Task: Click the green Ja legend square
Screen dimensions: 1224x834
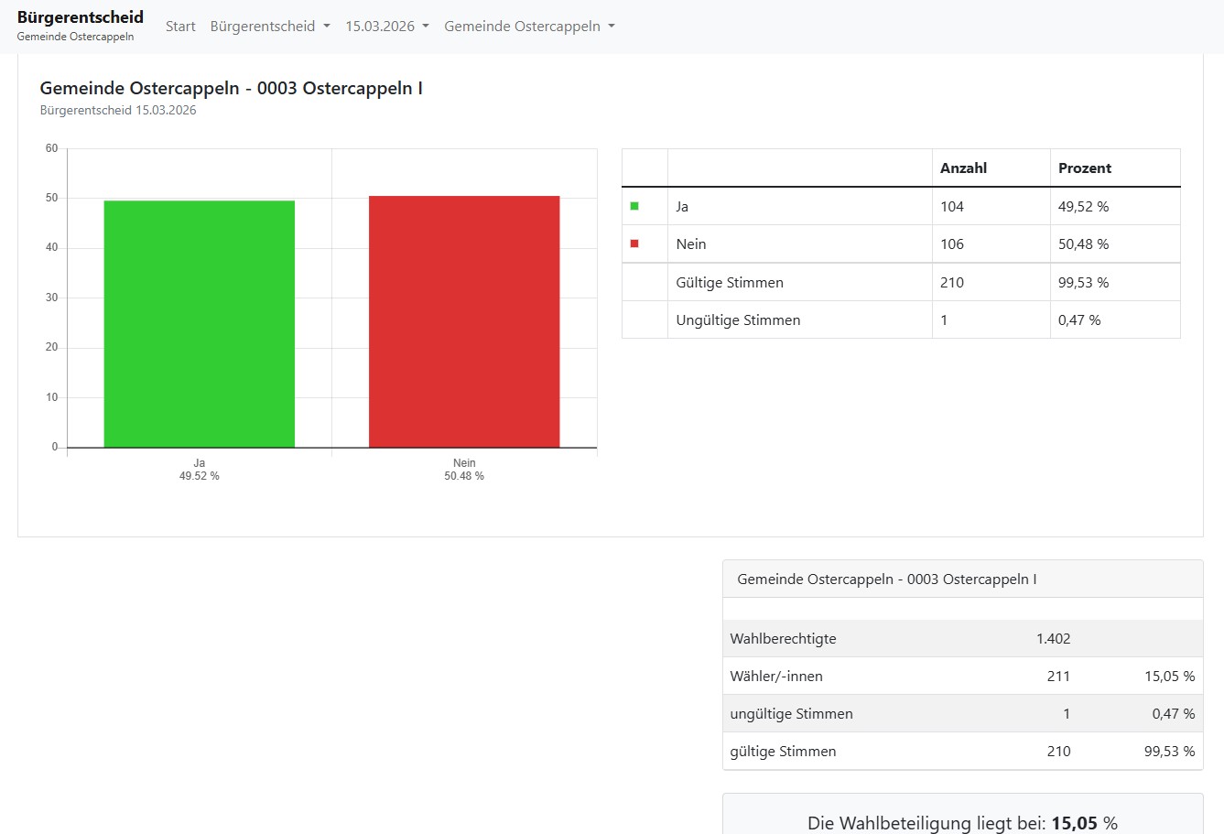Action: (634, 207)
